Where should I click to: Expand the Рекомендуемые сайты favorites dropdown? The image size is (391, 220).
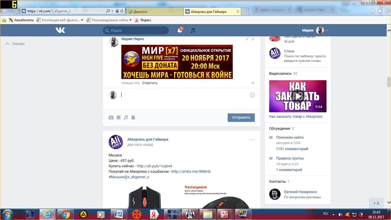(x=130, y=20)
